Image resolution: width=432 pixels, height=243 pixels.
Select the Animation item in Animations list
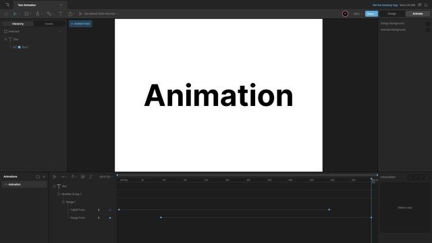point(24,184)
